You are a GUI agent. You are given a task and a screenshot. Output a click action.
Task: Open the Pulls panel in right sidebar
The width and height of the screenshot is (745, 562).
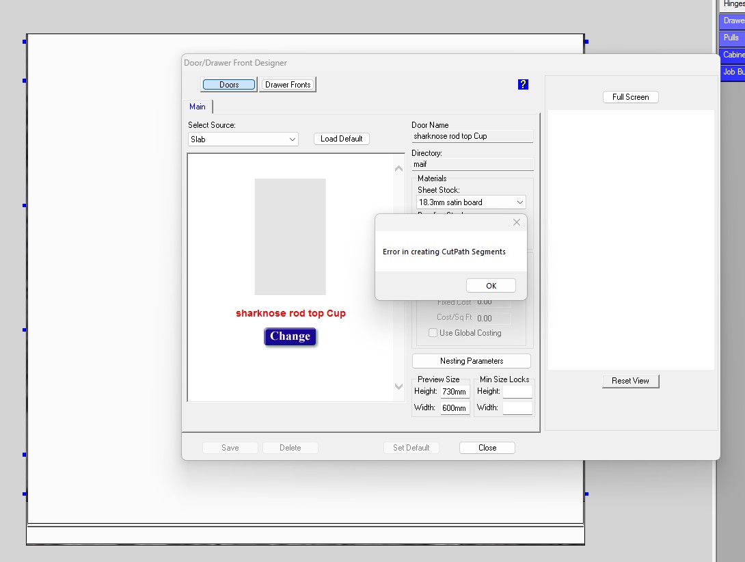(731, 38)
